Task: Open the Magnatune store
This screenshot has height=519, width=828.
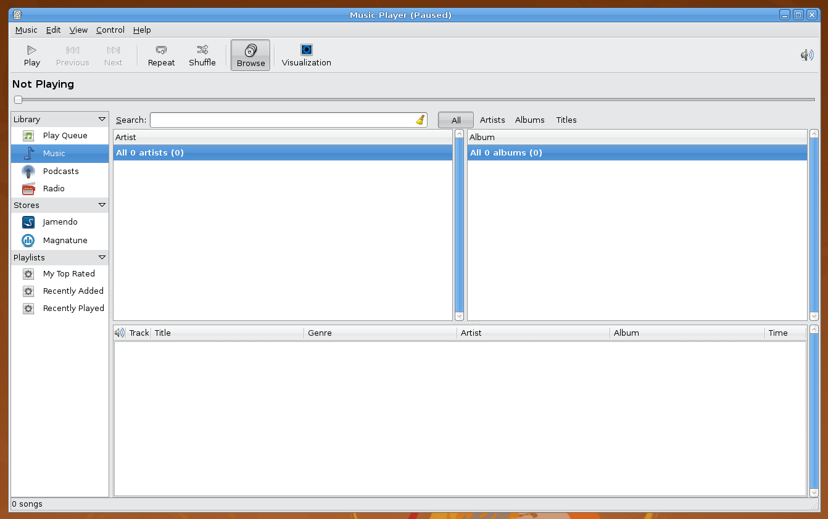Action: pos(65,240)
